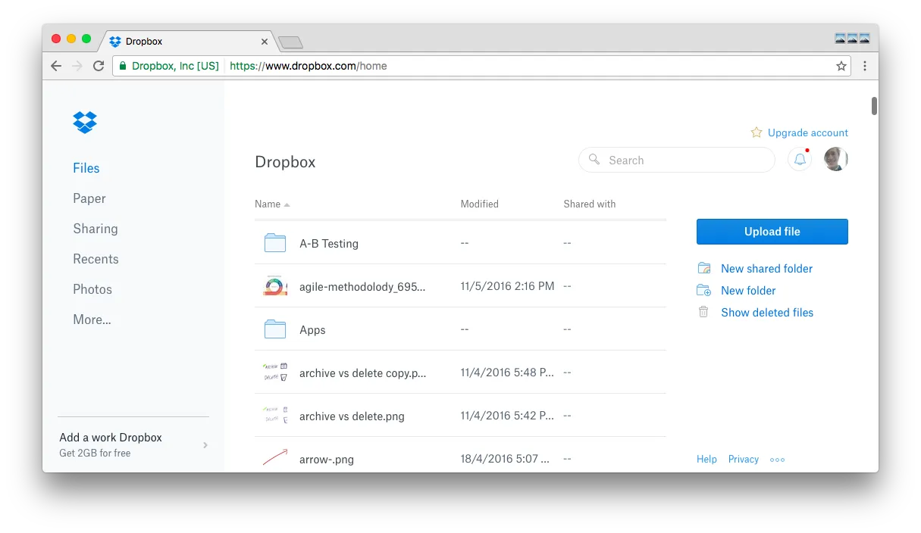Open archive vs delete.png thumbnail

coord(275,415)
